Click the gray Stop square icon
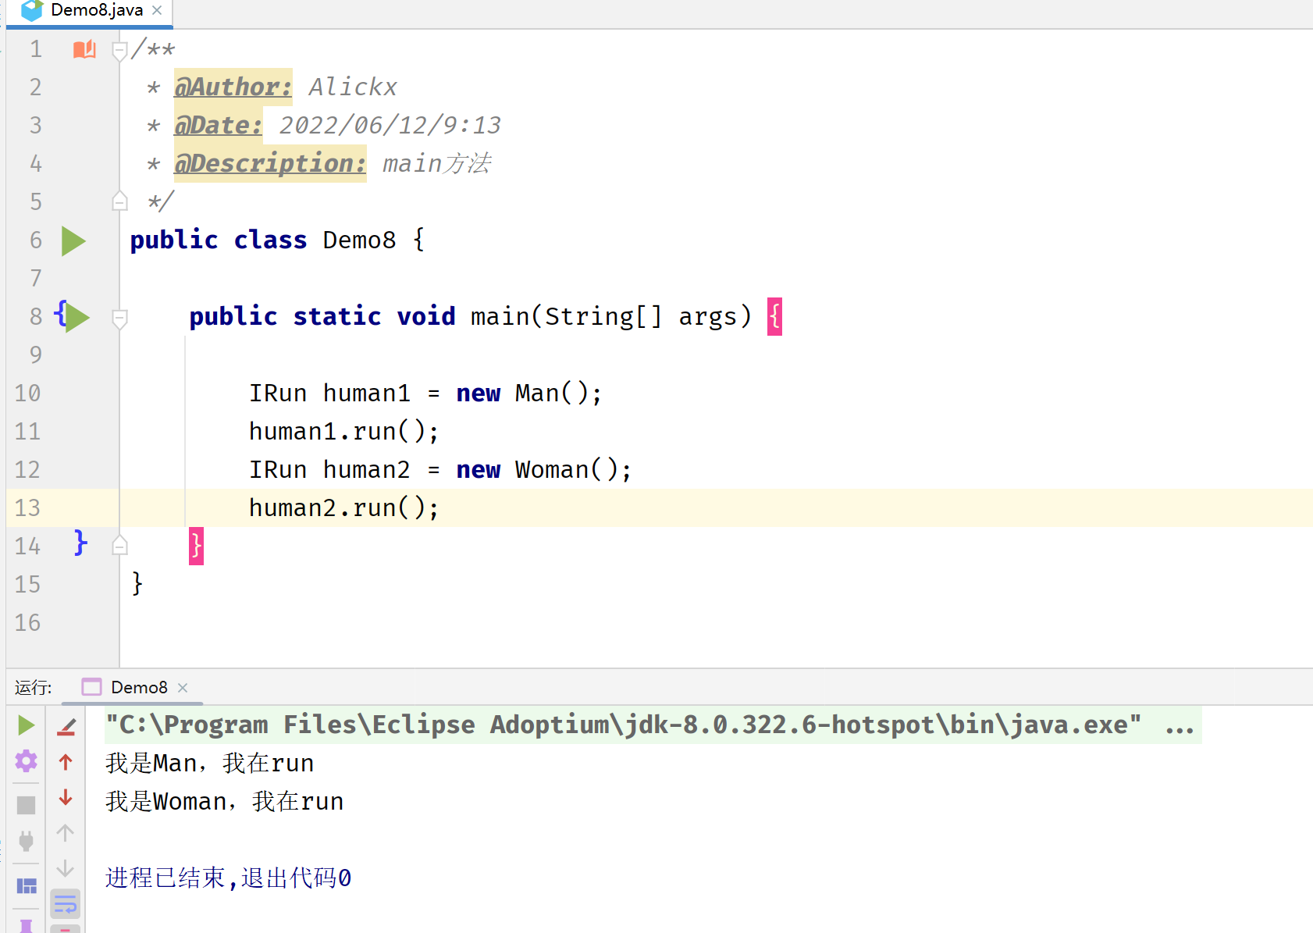 click(x=26, y=804)
